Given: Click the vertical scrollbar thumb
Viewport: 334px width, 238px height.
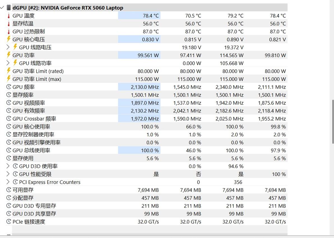Looking at the screenshot, I should tap(333, 122).
